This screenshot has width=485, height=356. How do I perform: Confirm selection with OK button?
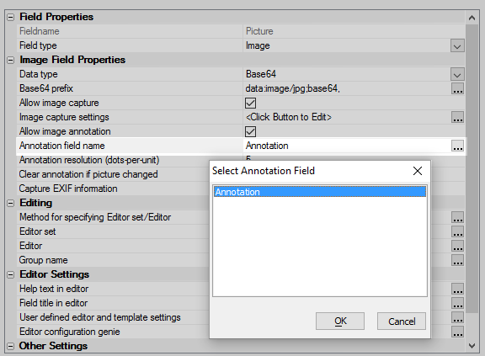coord(340,321)
